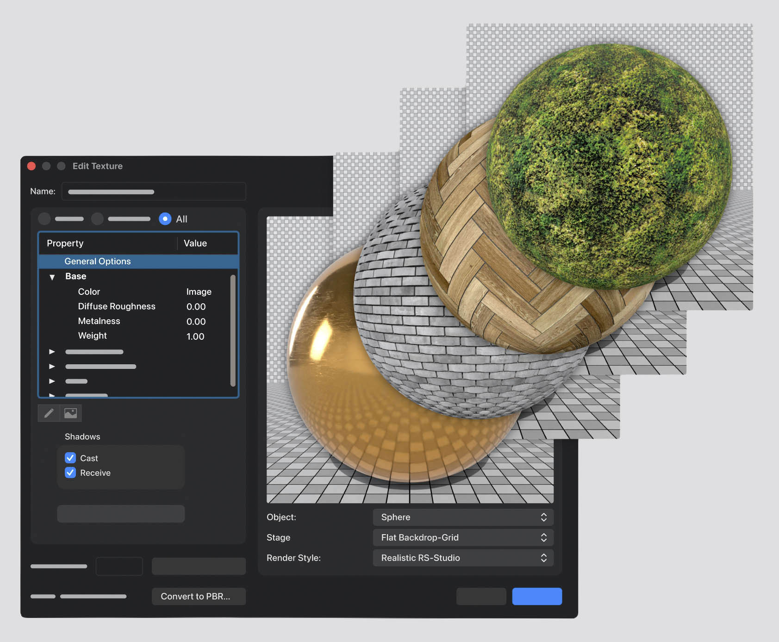Image resolution: width=779 pixels, height=642 pixels.
Task: Select the General Options row
Action: [138, 262]
